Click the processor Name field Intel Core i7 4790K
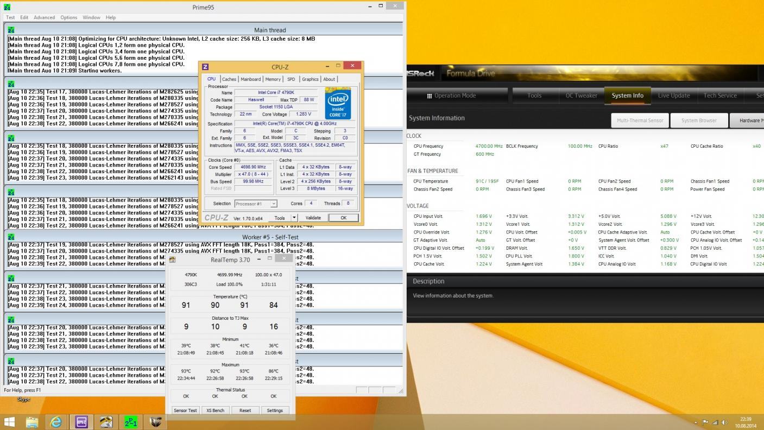 [276, 92]
